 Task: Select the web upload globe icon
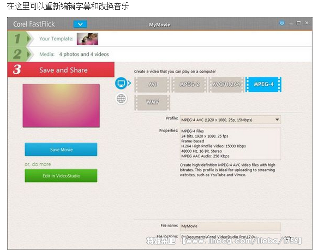(121, 99)
